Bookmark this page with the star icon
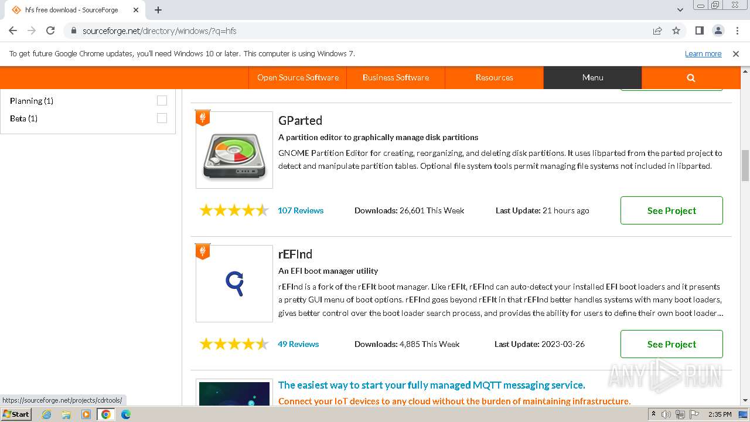 click(x=676, y=30)
